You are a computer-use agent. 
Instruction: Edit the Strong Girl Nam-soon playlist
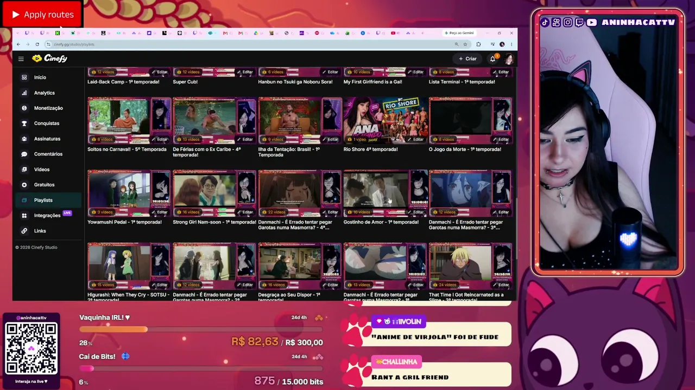[x=245, y=212]
